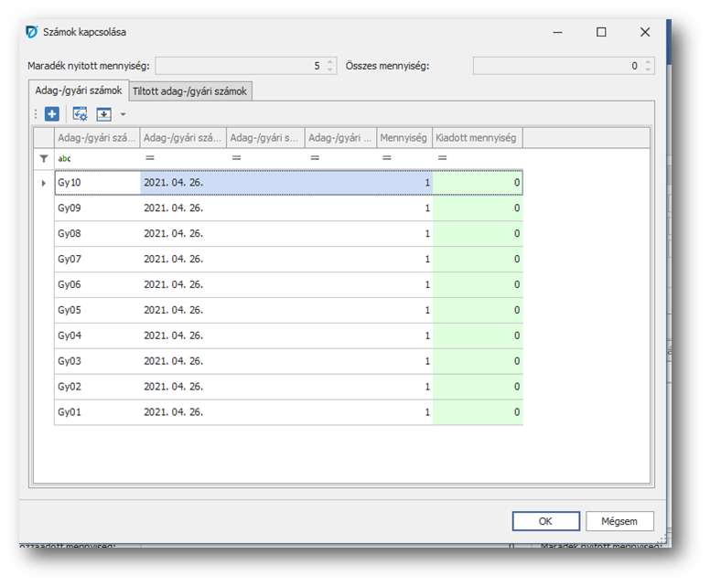Click the export download toolbar icon
Screen dimensions: 710x586
104,114
